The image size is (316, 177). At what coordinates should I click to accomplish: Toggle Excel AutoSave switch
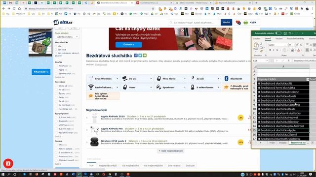[278, 33]
